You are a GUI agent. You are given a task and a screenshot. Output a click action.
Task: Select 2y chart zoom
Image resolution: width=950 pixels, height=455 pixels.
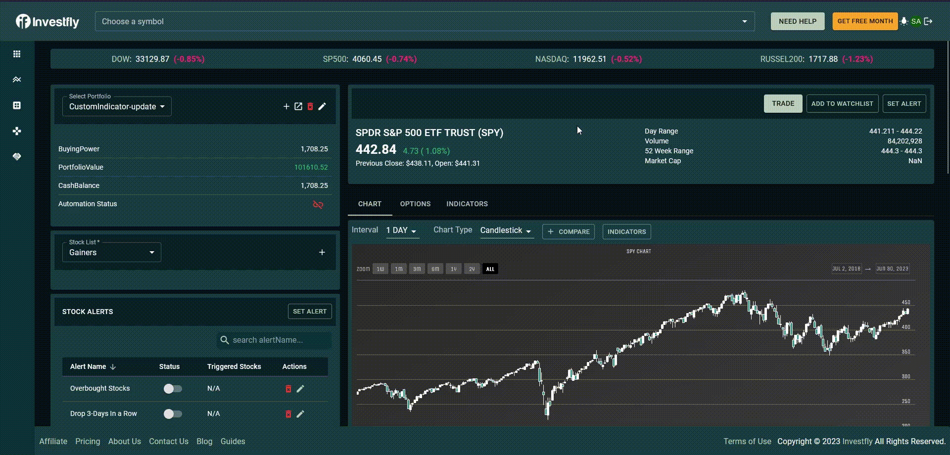point(472,269)
